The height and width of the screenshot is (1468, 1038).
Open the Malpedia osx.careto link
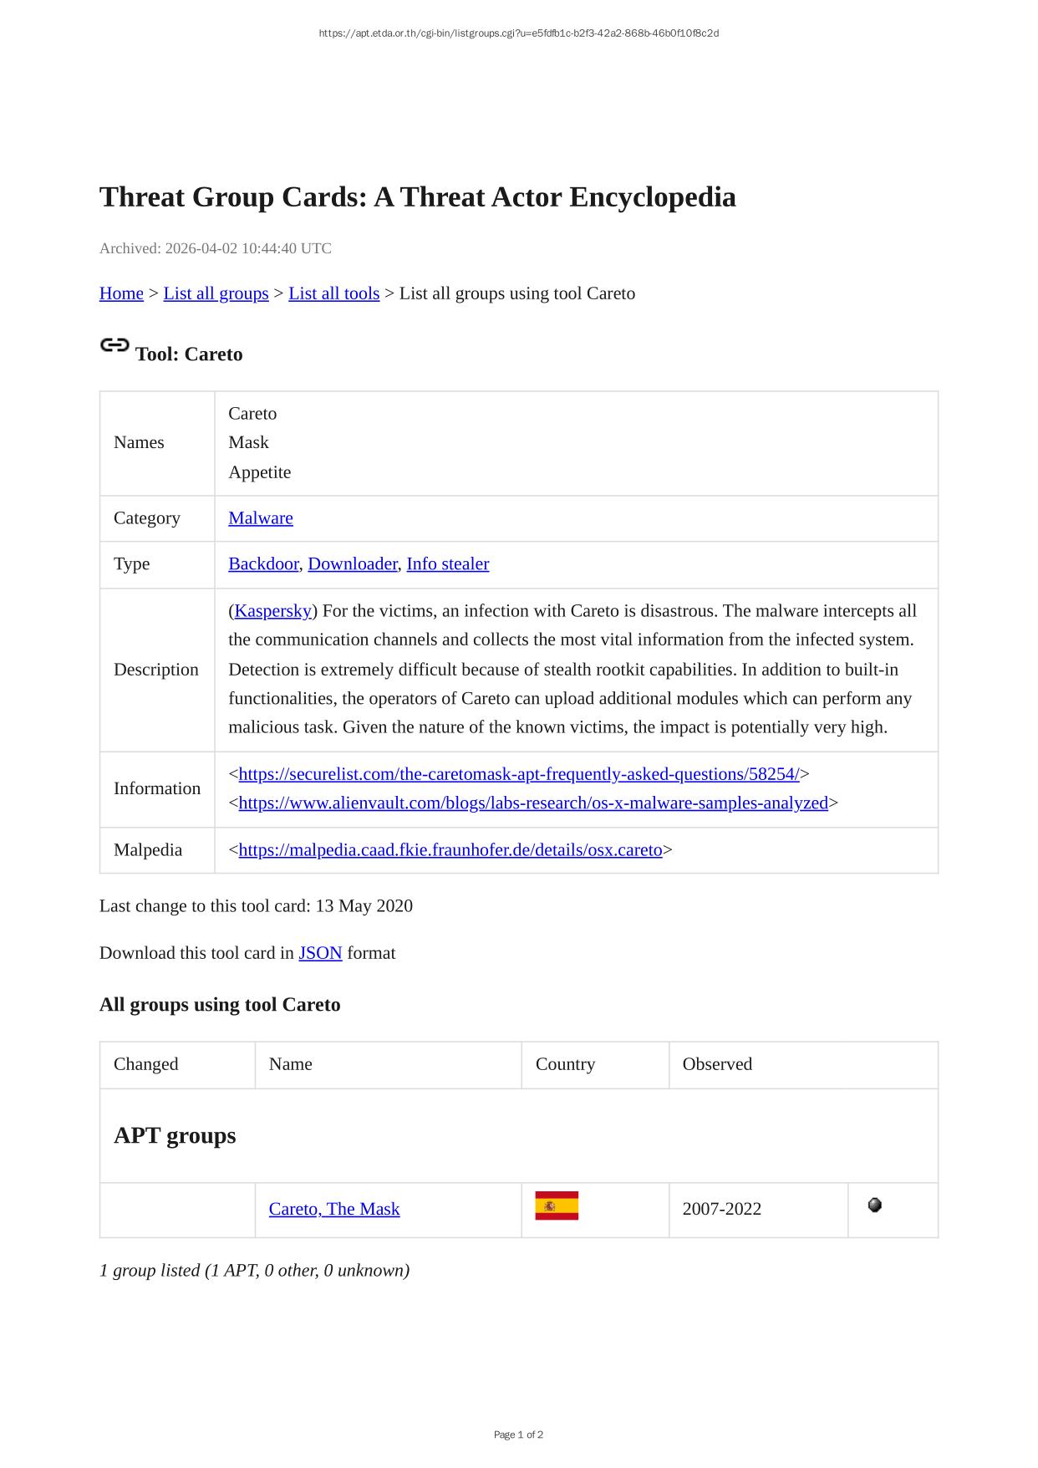(450, 850)
